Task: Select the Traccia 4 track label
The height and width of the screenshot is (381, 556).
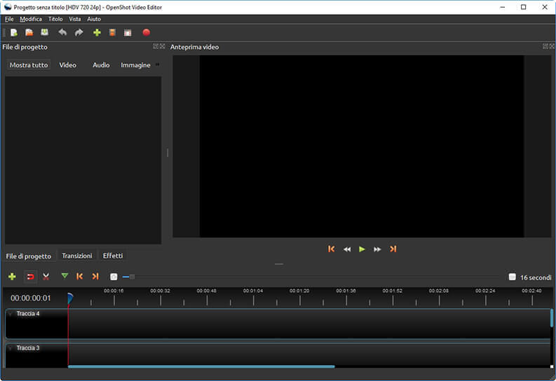Action: [x=28, y=314]
